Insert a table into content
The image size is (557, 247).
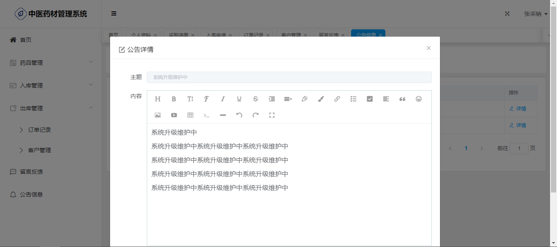[x=190, y=115]
